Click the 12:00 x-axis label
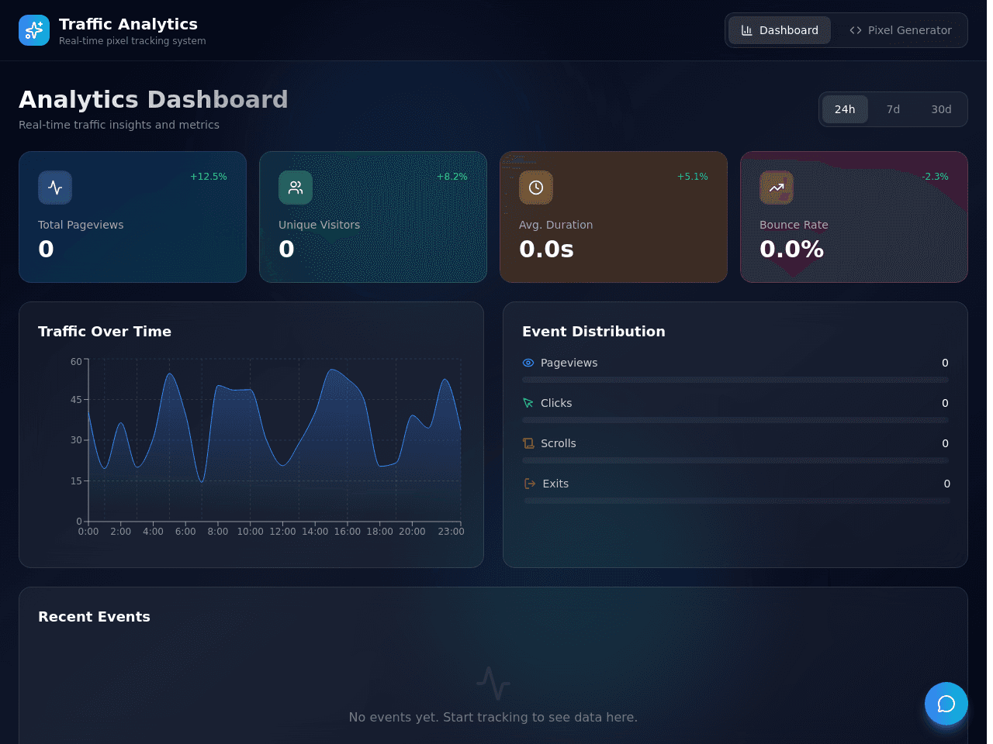This screenshot has height=744, width=993. (x=282, y=532)
